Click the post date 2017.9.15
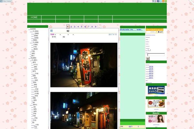Screen dimensions: 194x129 113,35
